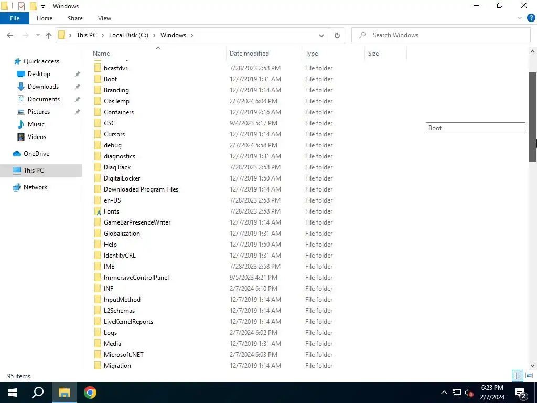This screenshot has height=403, width=537.
Task: Click the scrollbar up arrow
Action: click(x=533, y=52)
